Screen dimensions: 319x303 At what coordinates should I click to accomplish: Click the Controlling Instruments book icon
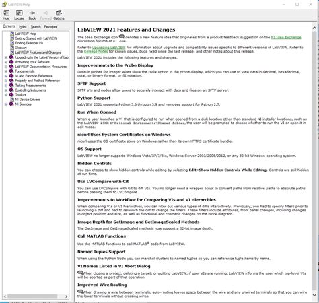click(x=11, y=90)
